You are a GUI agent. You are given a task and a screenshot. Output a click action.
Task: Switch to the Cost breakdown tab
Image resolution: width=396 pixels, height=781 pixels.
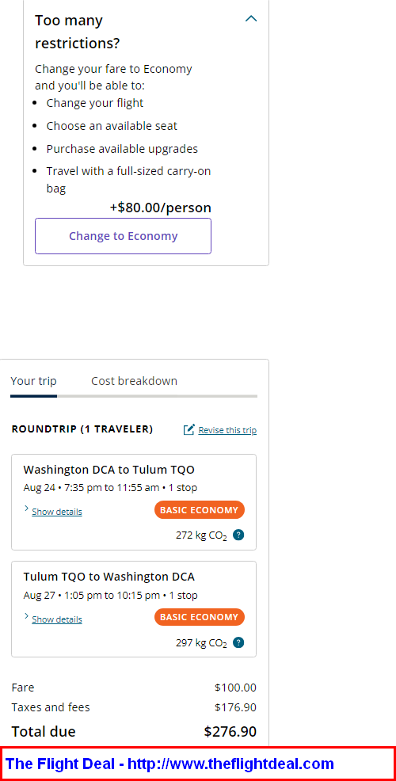tap(134, 381)
